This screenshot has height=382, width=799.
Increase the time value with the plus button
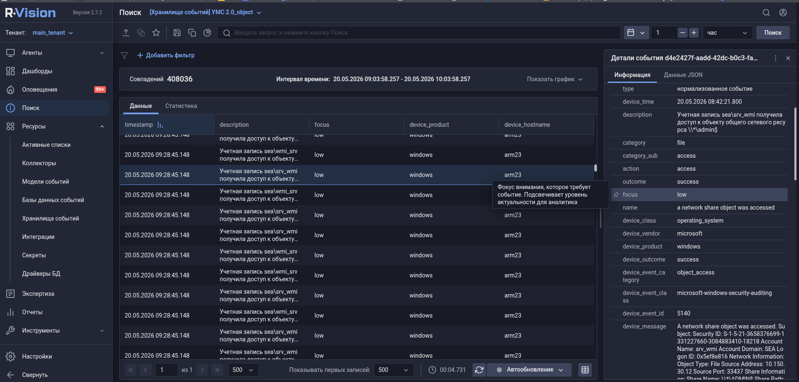coord(694,33)
